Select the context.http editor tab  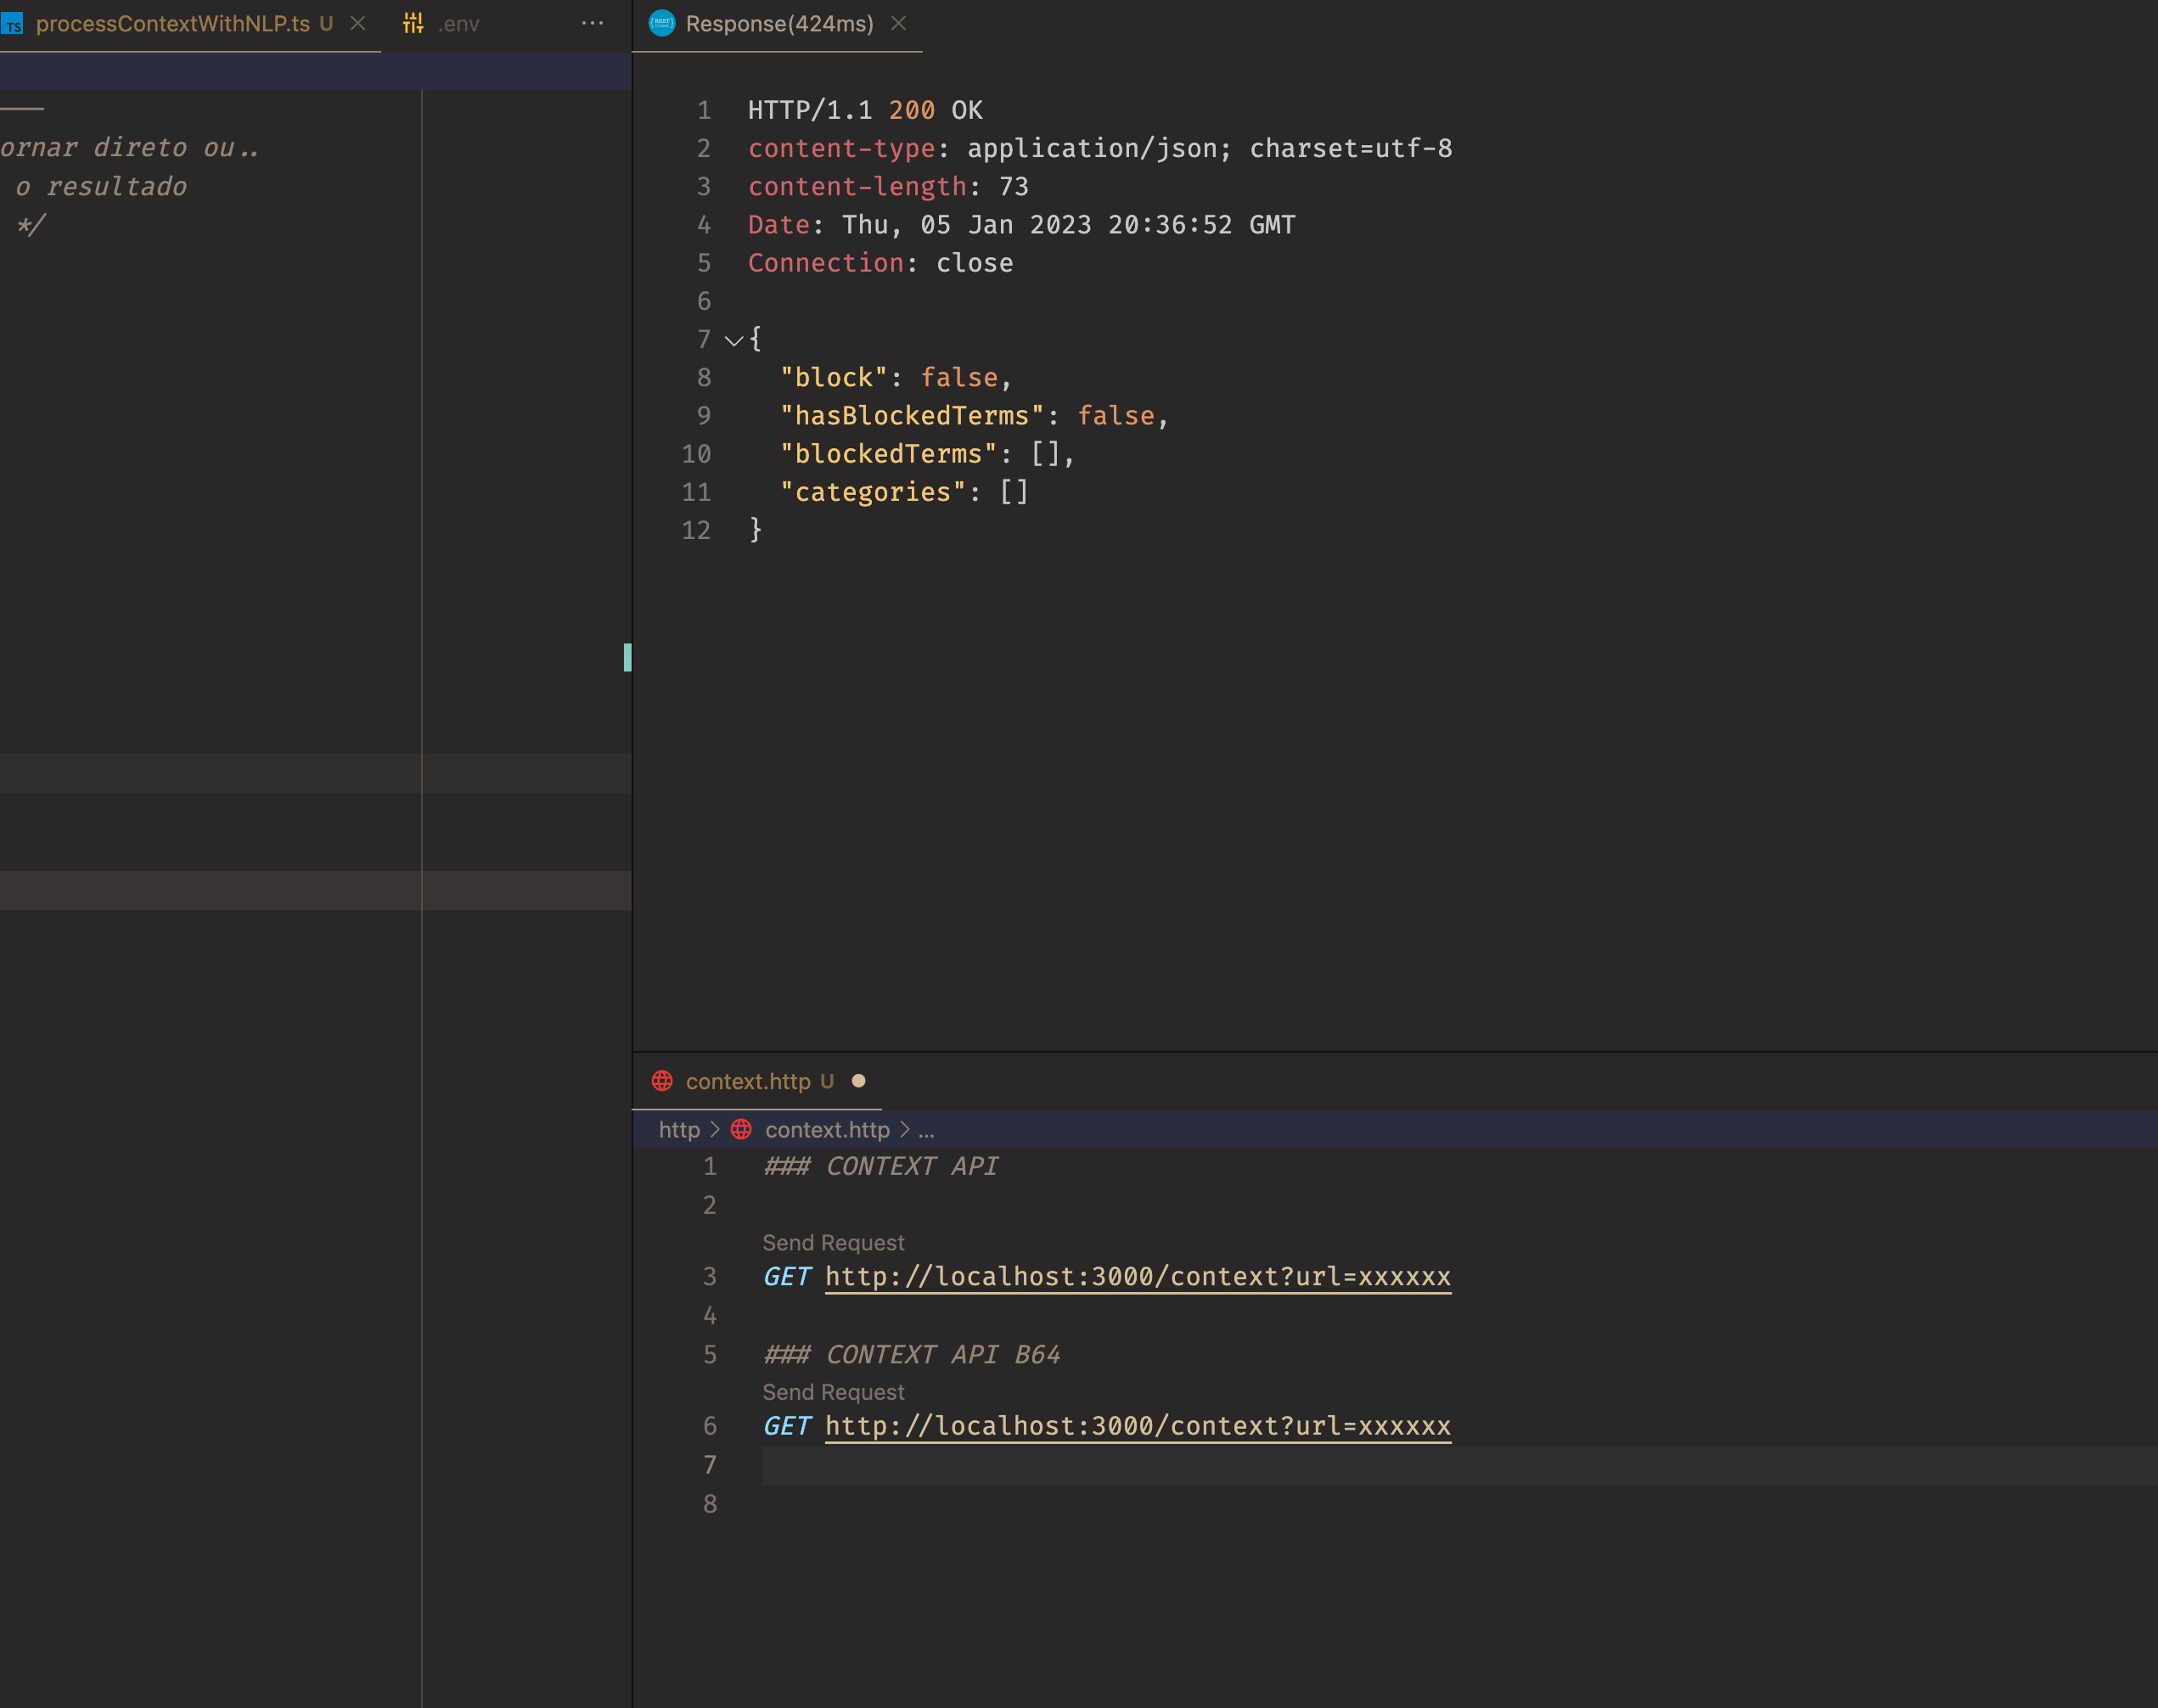pos(748,1081)
